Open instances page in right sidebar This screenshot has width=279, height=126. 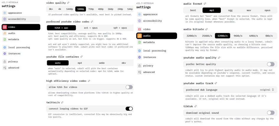(x=156, y=57)
